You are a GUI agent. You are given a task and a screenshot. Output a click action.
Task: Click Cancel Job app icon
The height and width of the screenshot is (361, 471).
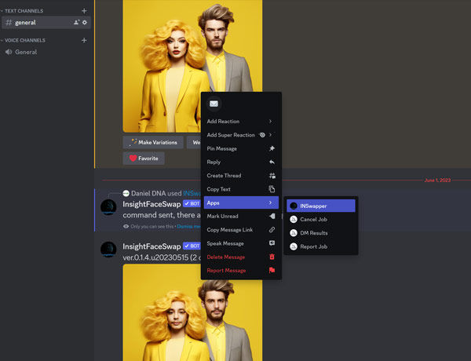(294, 219)
